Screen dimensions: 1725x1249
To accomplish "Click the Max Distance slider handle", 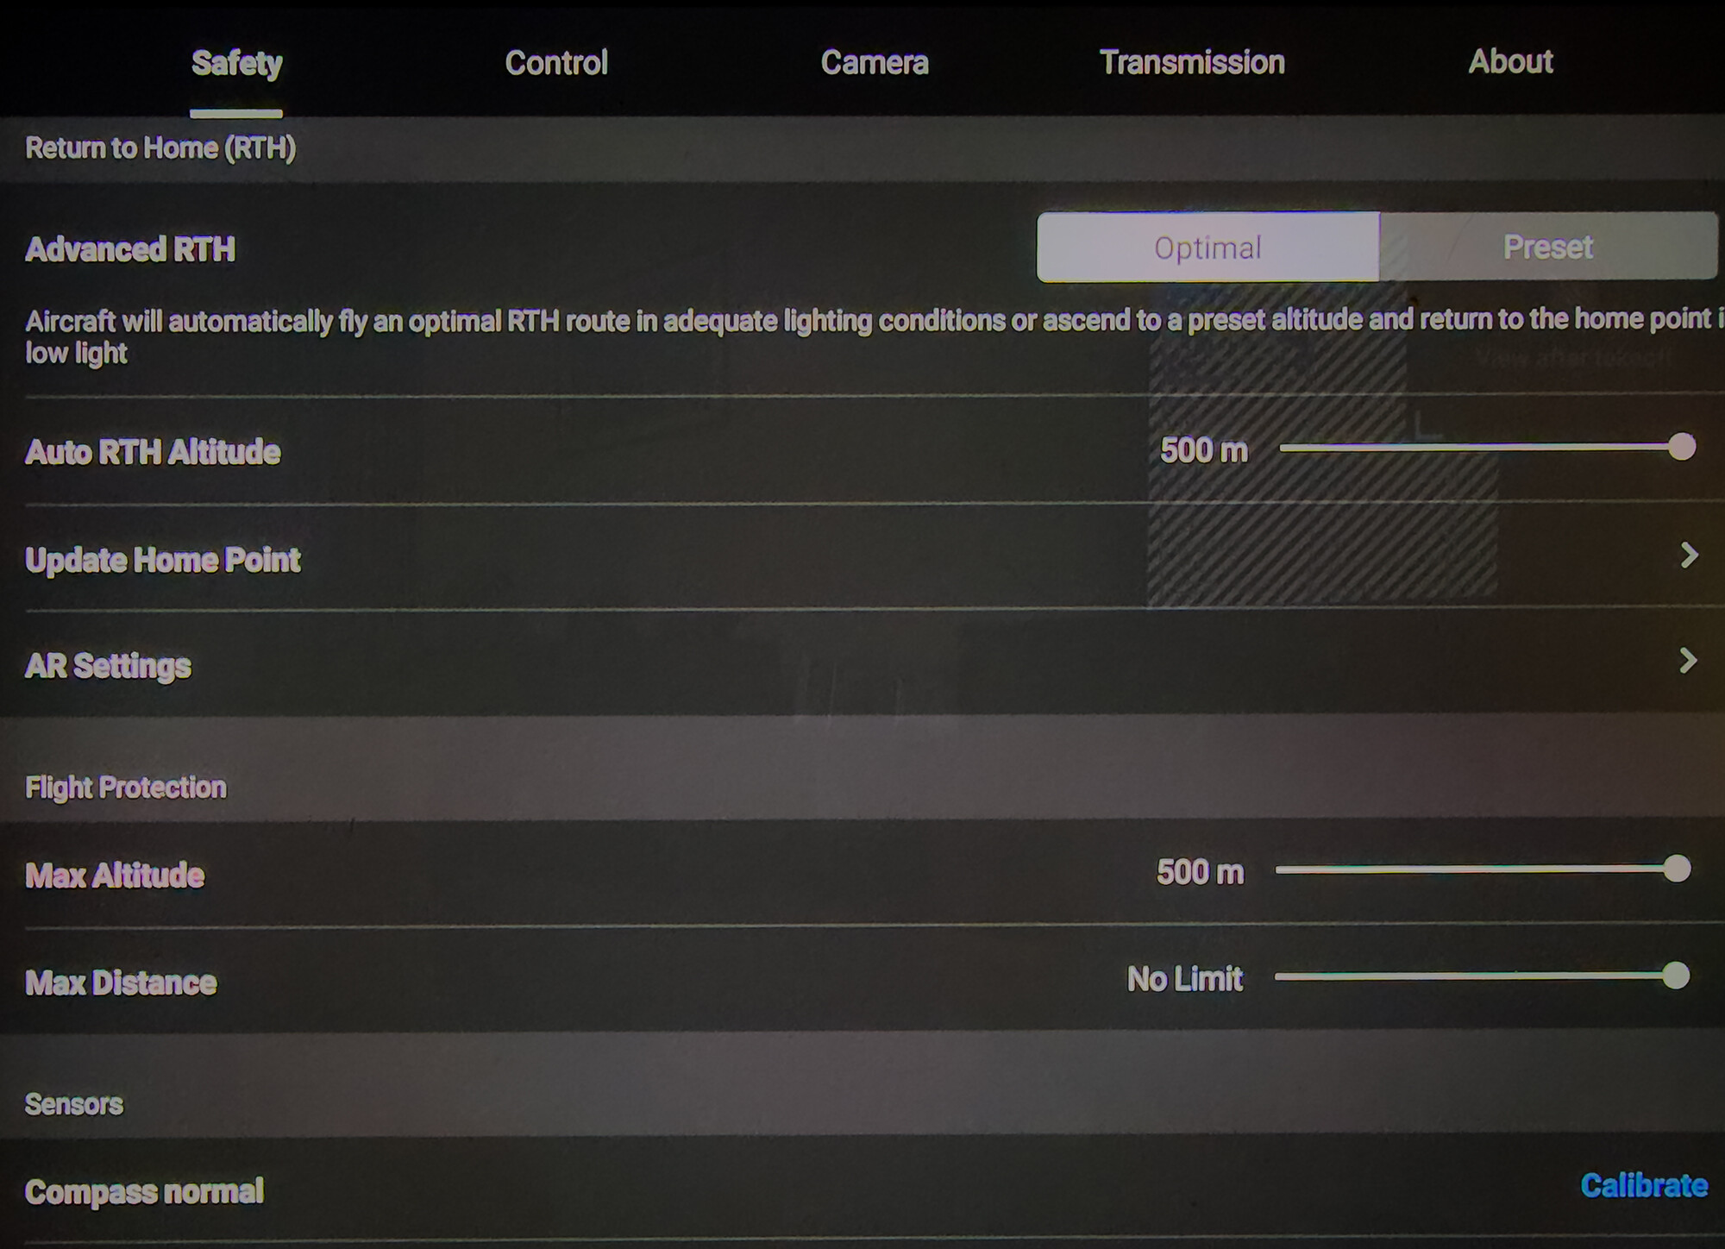I will pyautogui.click(x=1675, y=976).
